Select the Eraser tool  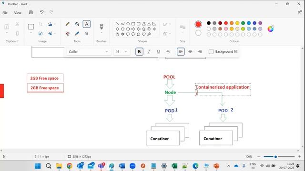pyautogui.click(x=68, y=34)
